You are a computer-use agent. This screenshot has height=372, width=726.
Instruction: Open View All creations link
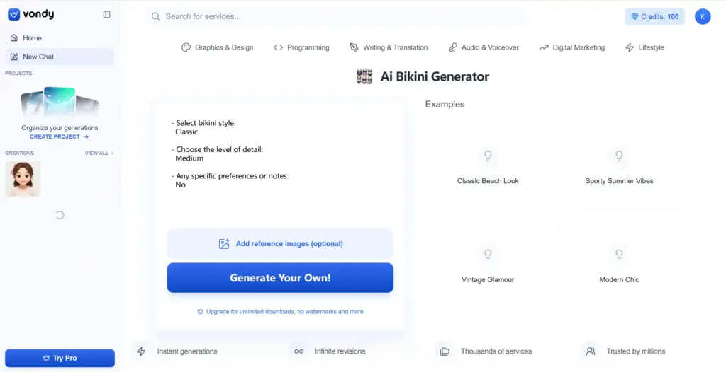(99, 153)
